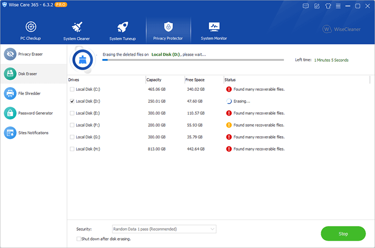This screenshot has height=248, width=375.
Task: Click the 465.06 GB capacity value
Action: [157, 89]
